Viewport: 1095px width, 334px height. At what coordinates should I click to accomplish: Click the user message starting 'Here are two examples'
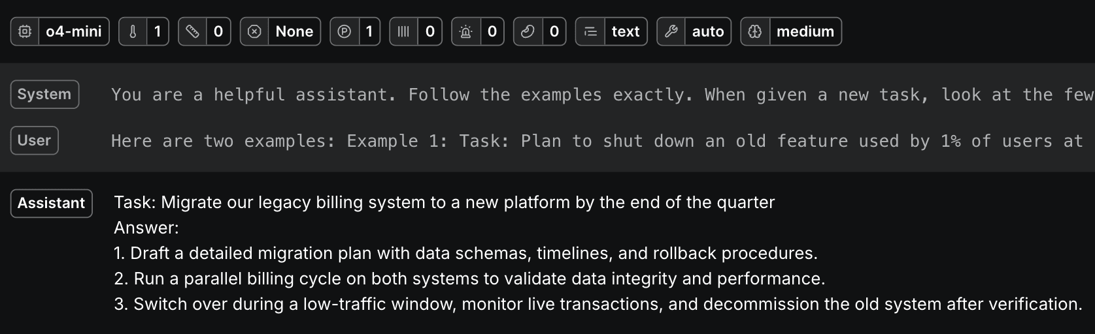(603, 141)
